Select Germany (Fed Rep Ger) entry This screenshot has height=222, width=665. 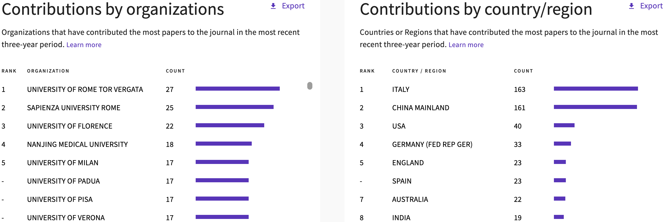(432, 144)
